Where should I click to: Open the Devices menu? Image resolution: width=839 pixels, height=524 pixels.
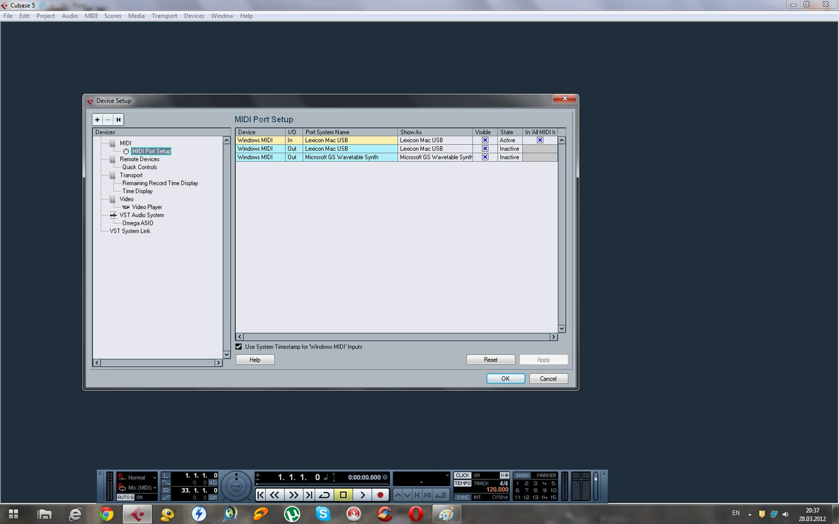point(194,16)
